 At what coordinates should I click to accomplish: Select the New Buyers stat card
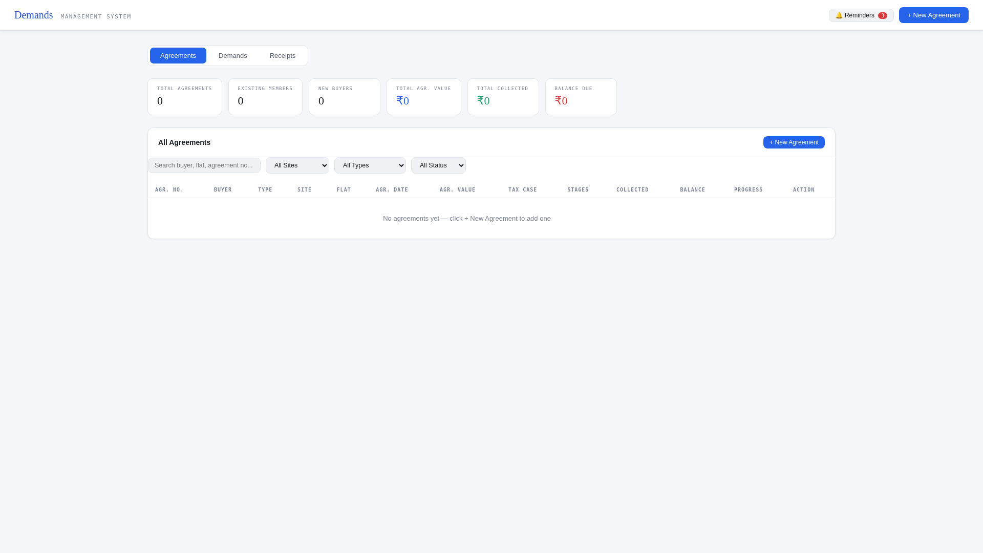[345, 97]
